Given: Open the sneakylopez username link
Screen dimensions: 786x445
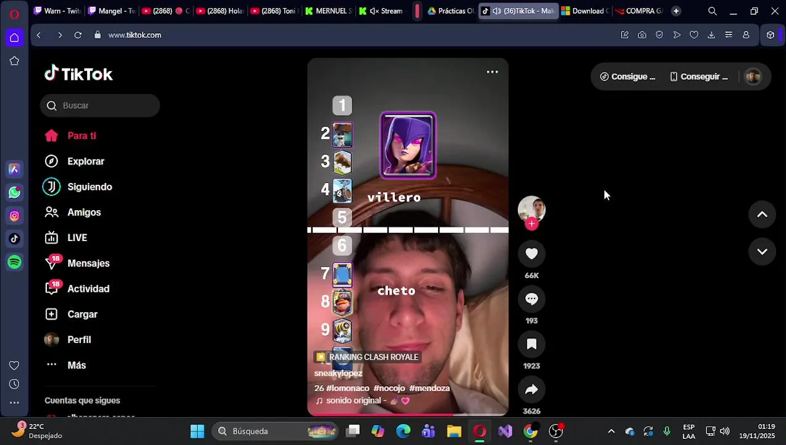Looking at the screenshot, I should [x=338, y=373].
